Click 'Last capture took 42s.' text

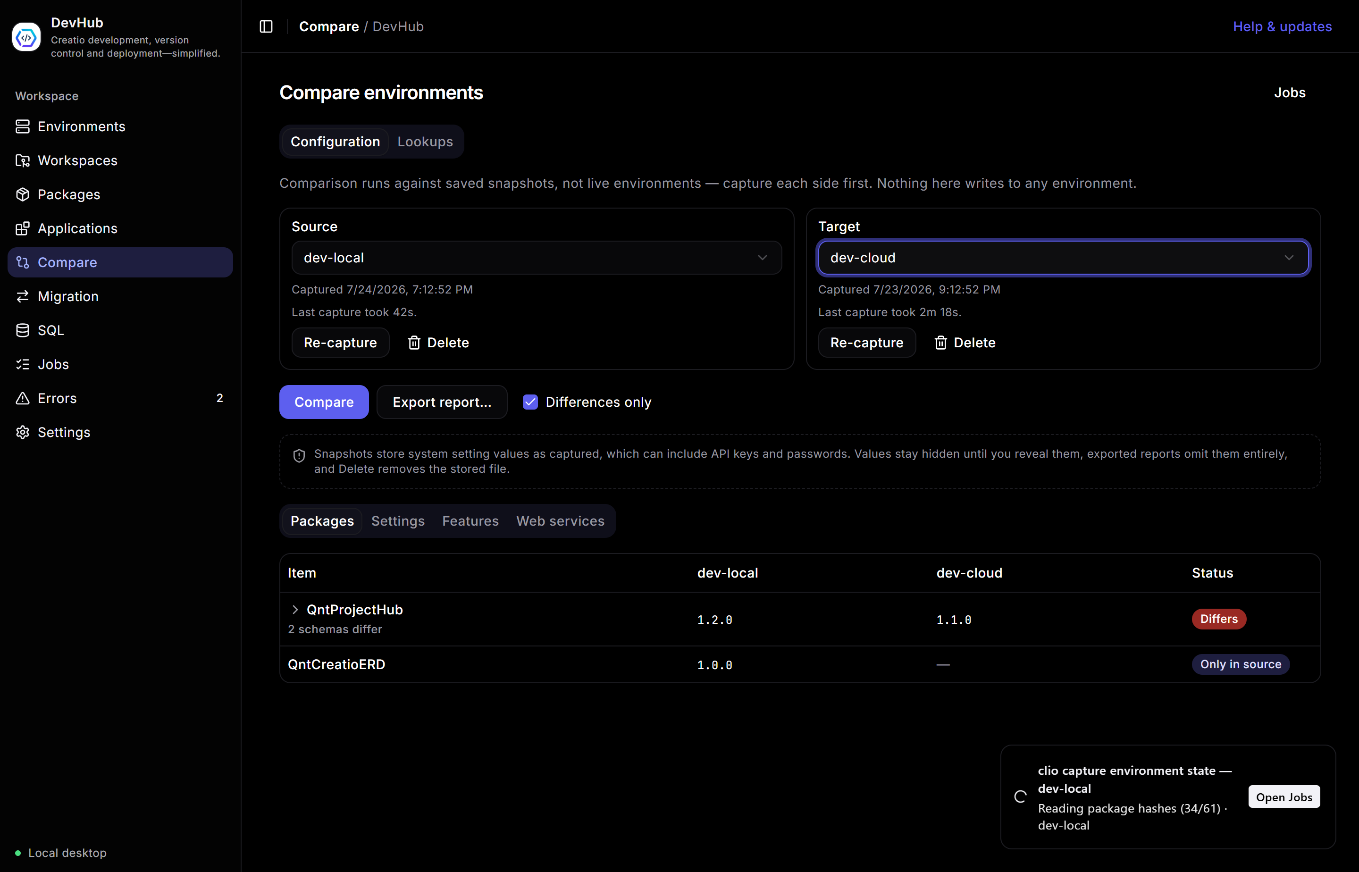pyautogui.click(x=354, y=312)
